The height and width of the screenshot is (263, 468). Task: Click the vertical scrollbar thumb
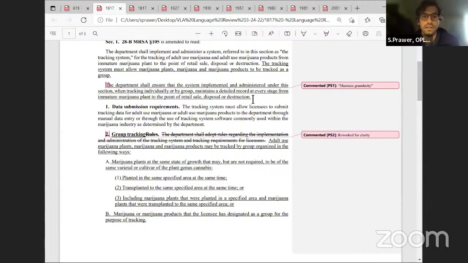click(x=419, y=81)
